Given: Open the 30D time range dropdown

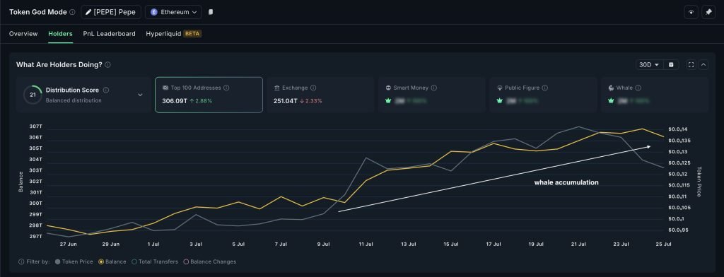Looking at the screenshot, I should coord(649,64).
